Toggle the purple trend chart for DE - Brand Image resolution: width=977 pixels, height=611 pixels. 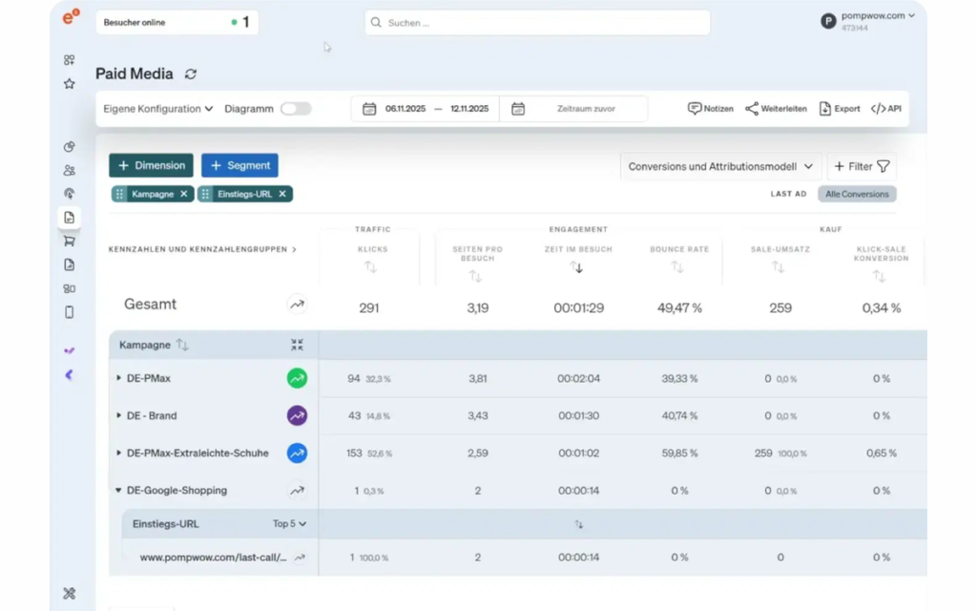click(298, 416)
